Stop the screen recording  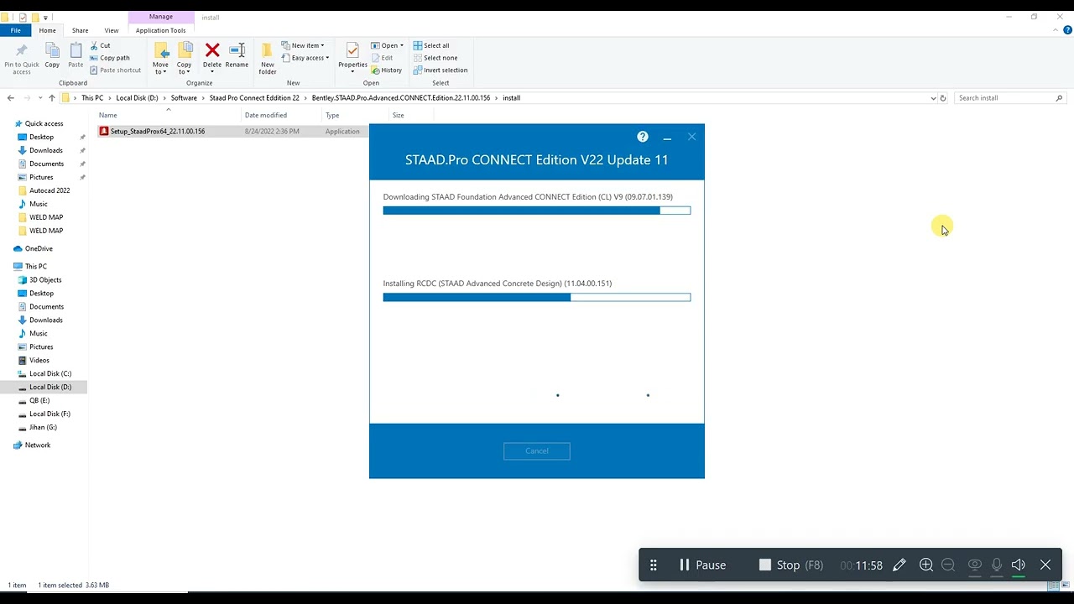790,565
